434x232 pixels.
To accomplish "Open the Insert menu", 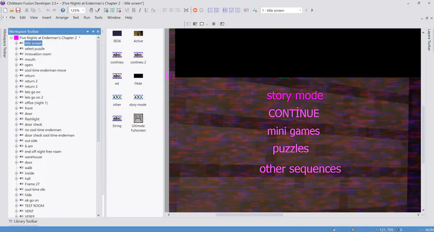I will (x=46, y=17).
